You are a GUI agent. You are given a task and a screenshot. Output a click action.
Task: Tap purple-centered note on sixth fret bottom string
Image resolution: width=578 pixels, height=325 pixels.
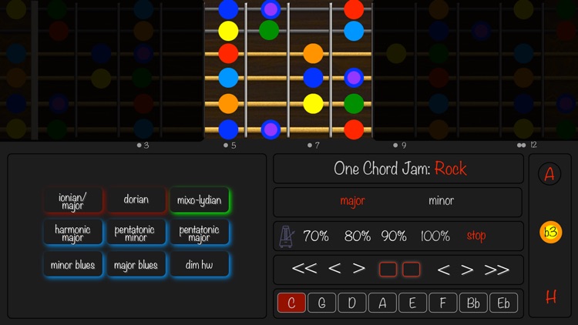tap(271, 129)
